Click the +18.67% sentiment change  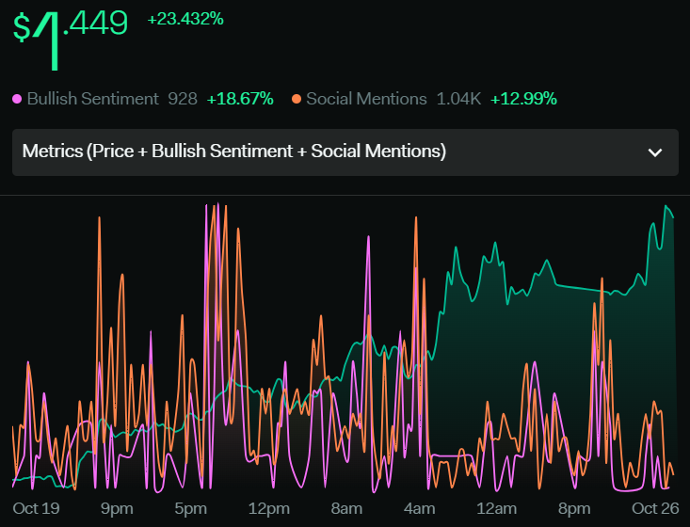click(240, 99)
